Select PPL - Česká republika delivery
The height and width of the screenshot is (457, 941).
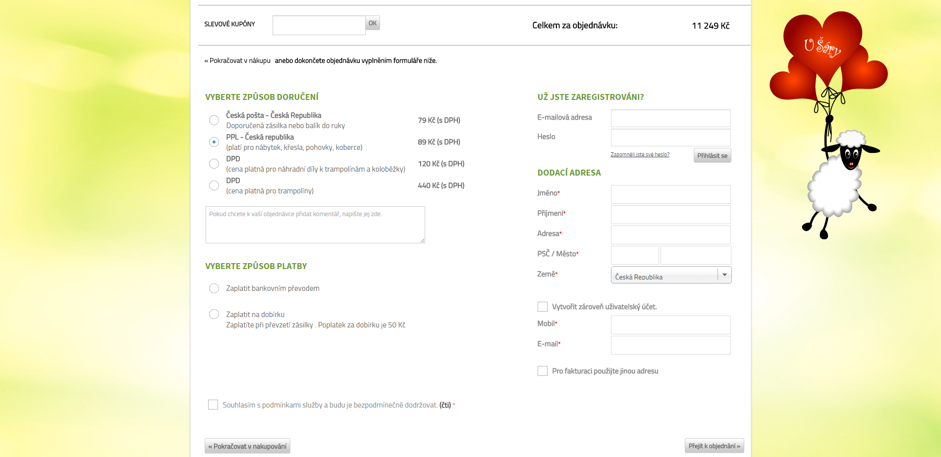[214, 142]
